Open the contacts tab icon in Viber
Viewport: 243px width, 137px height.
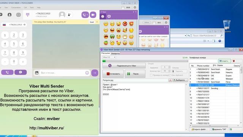coord(9,15)
